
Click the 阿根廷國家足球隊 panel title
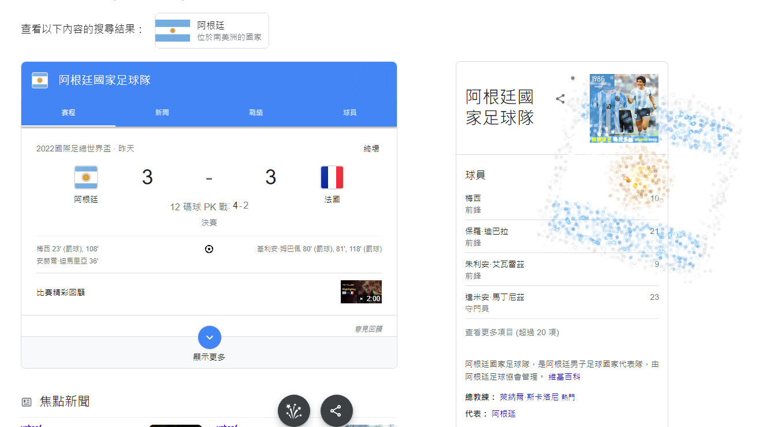click(500, 107)
